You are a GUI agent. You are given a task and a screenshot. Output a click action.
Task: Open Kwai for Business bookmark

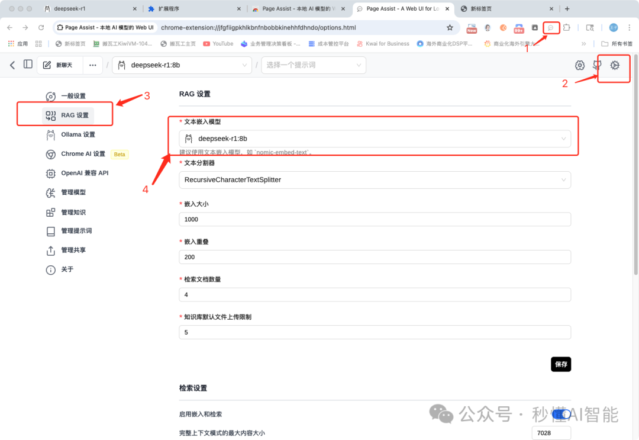coord(383,44)
